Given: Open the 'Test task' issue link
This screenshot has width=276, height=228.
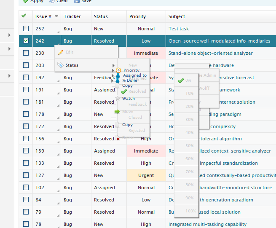Looking at the screenshot, I should [179, 29].
